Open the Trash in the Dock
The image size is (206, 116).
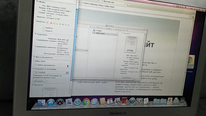[183, 101]
